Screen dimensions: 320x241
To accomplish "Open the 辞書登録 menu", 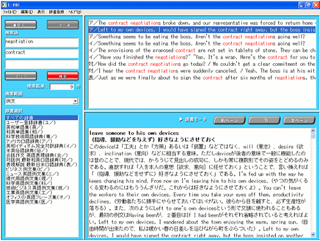I will click(x=56, y=12).
